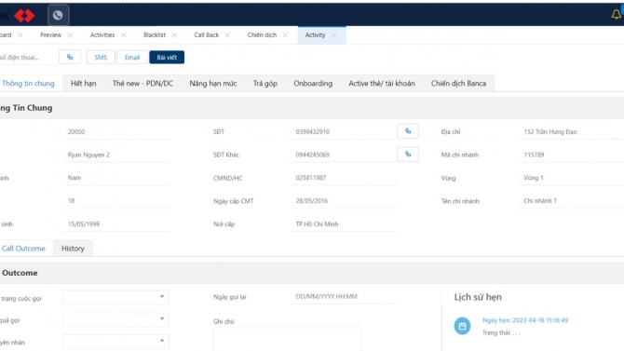Click the Mã chi nhánh field 115789

click(572, 155)
